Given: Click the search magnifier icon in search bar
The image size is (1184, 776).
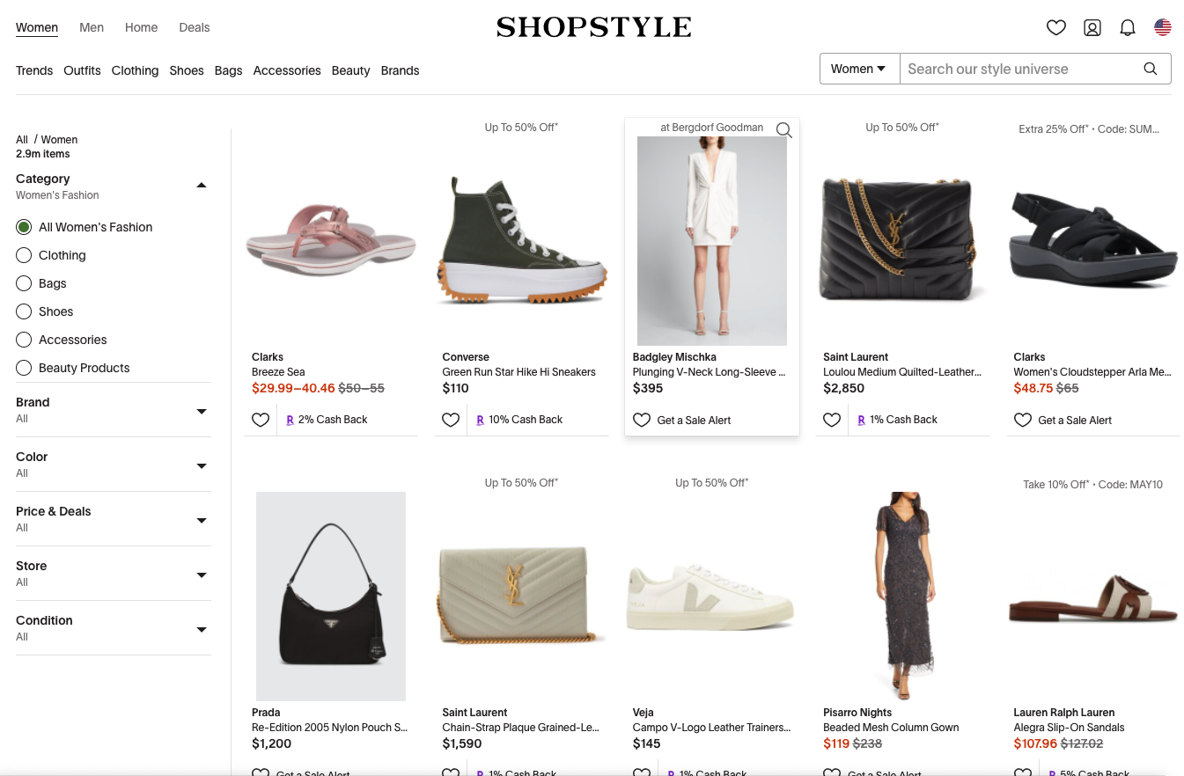Looking at the screenshot, I should 1151,69.
